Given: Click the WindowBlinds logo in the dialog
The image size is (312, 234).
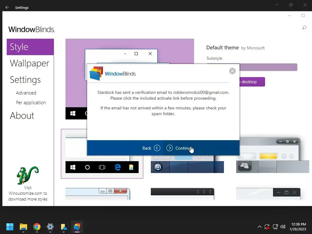Looking at the screenshot, I should click(x=113, y=74).
